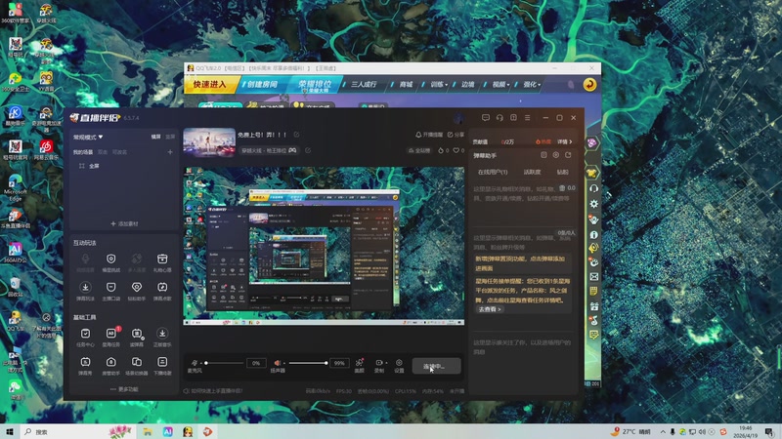Open 弹幕助手 panel settings gear icon
This screenshot has height=439, width=782.
pos(555,155)
